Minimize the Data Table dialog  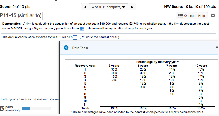point(217,47)
